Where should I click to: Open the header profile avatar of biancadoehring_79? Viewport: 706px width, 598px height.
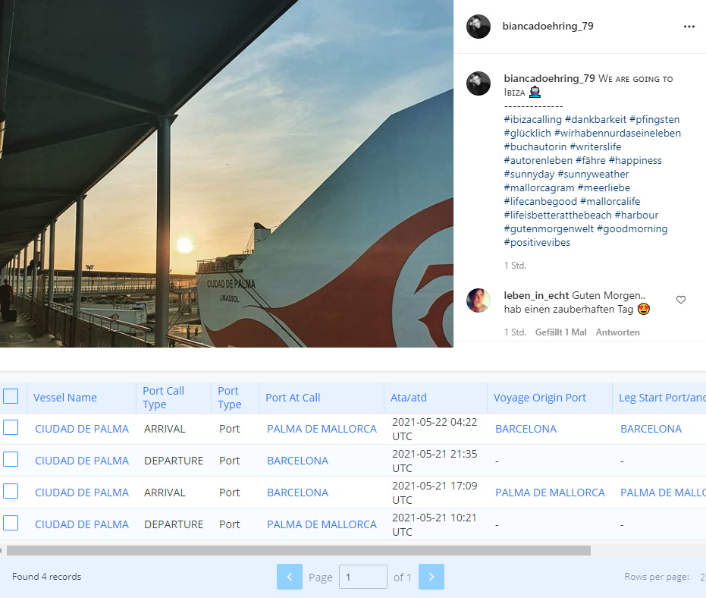click(479, 26)
